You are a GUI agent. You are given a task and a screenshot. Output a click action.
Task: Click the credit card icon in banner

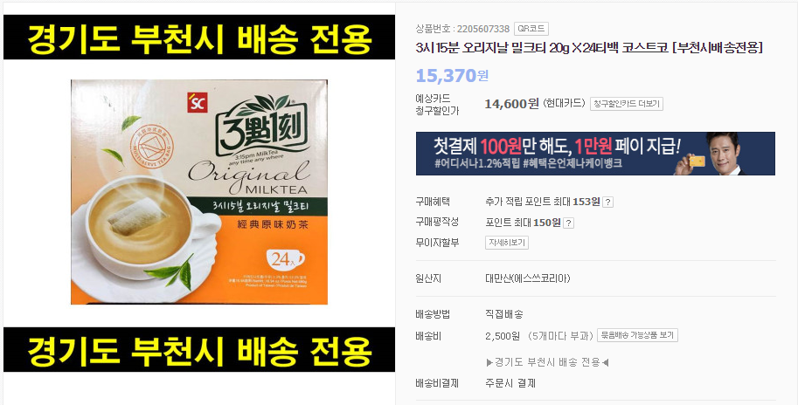tap(697, 161)
